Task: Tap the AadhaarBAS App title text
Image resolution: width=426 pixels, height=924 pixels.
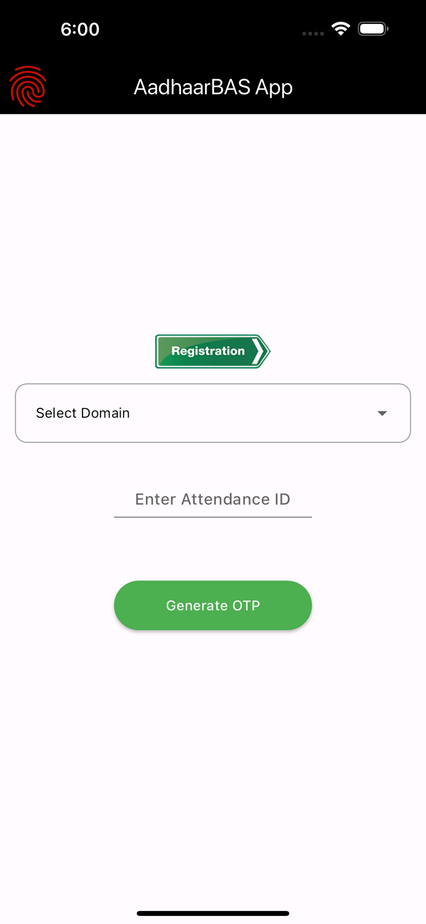Action: pyautogui.click(x=213, y=87)
